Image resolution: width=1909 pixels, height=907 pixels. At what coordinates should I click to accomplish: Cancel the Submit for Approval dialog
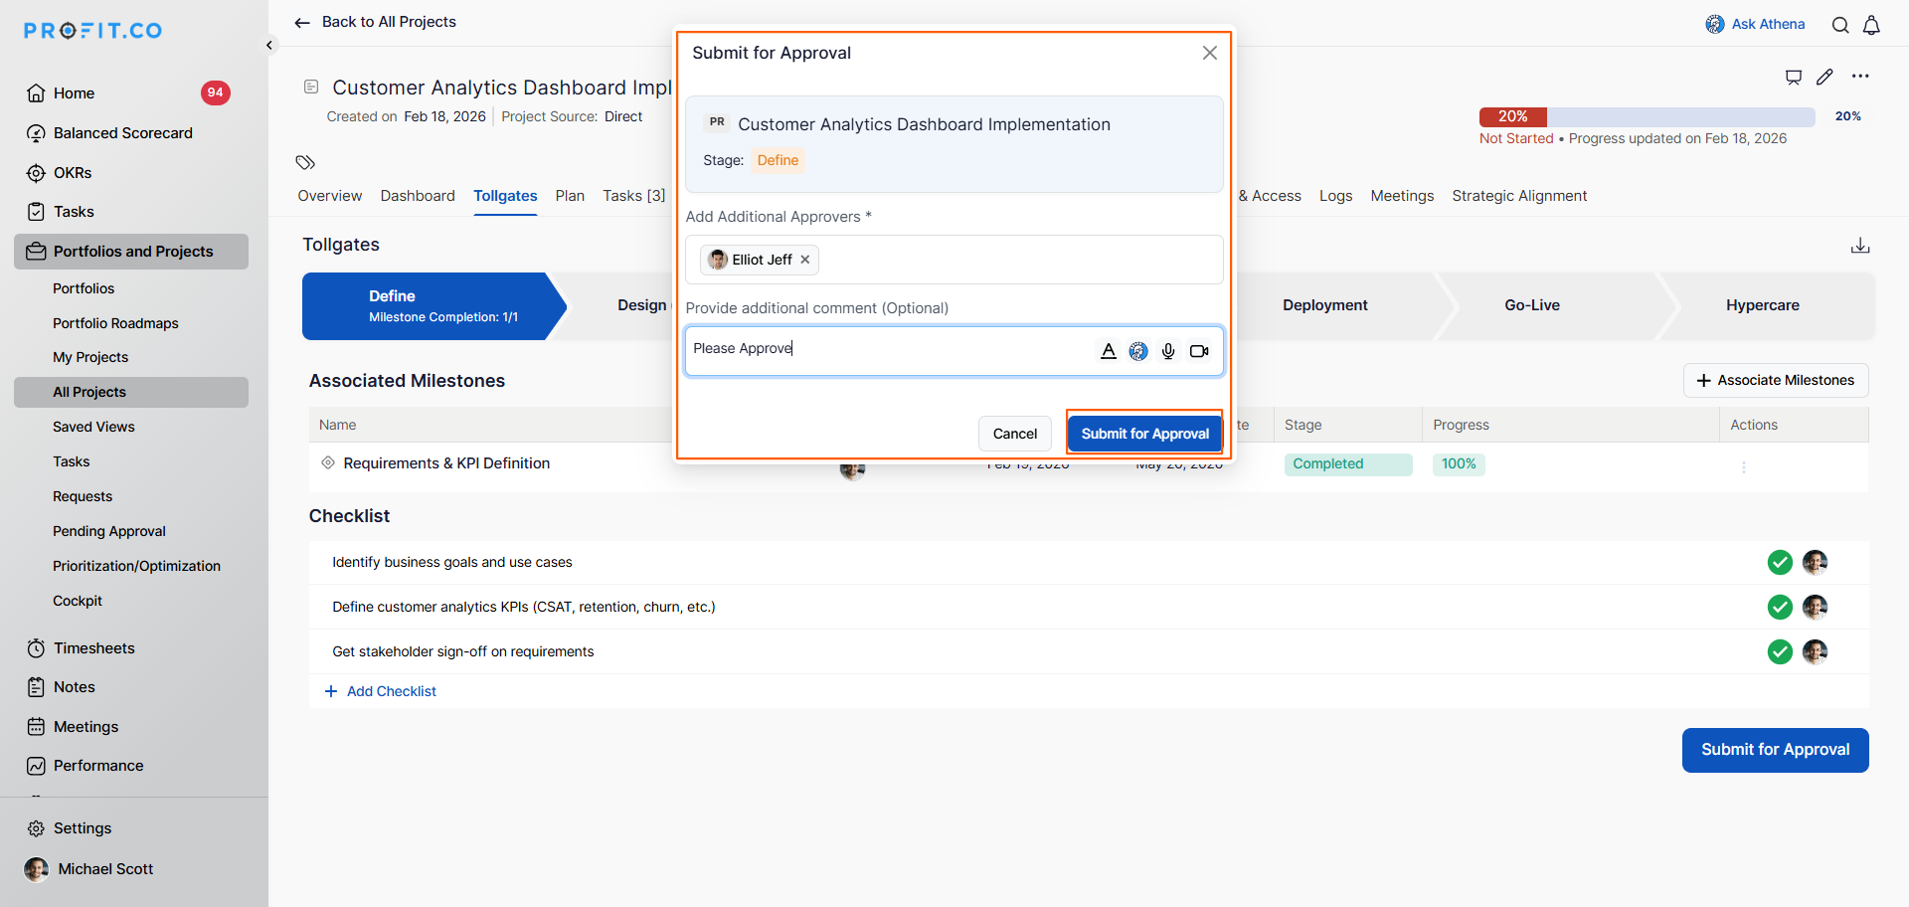[x=1014, y=434]
